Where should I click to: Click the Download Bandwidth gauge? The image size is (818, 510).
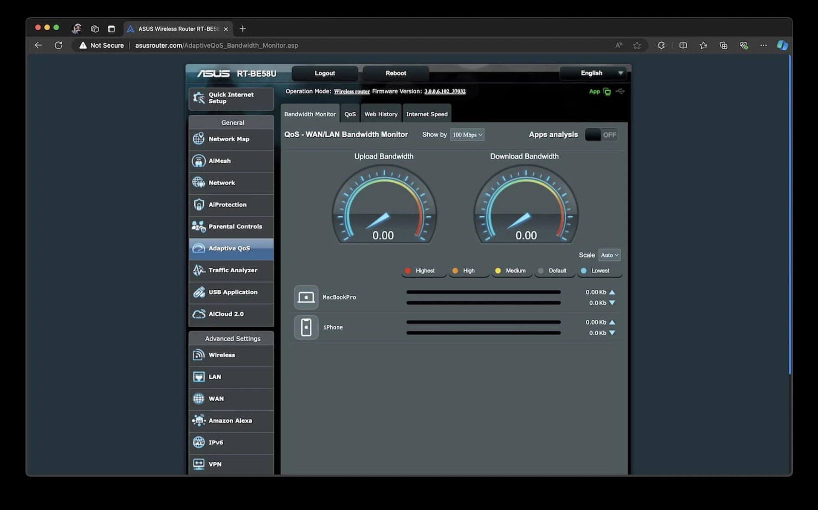[x=526, y=205]
